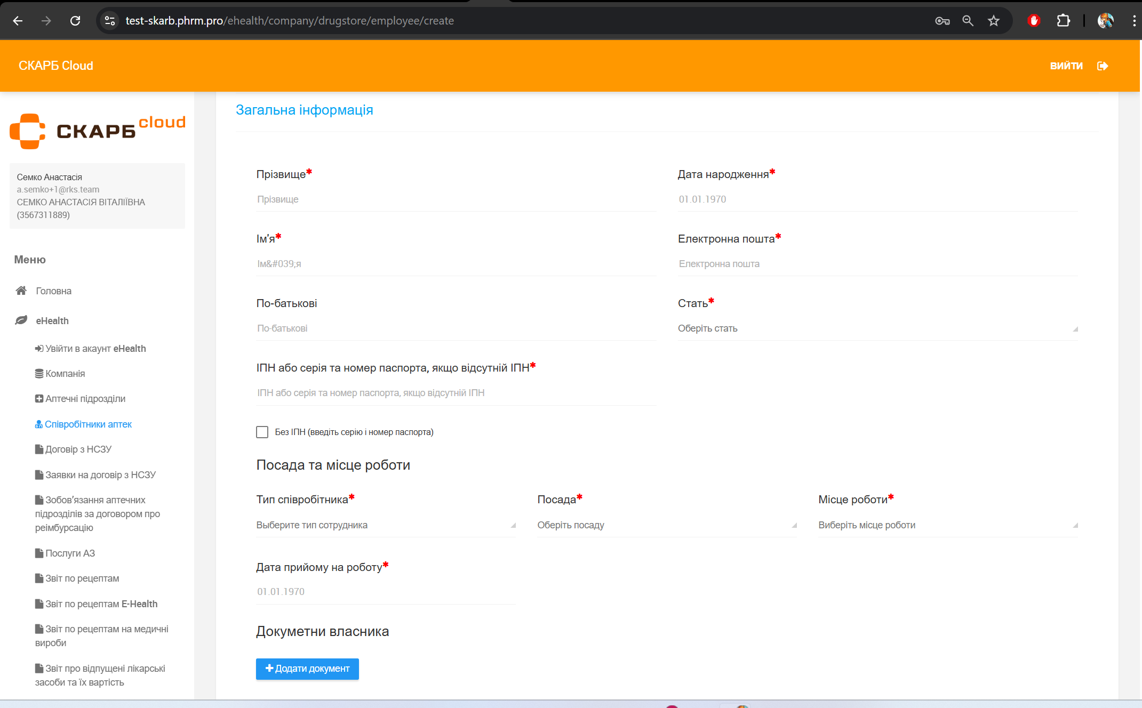Open Аптечні підрозділи menu item

(85, 399)
